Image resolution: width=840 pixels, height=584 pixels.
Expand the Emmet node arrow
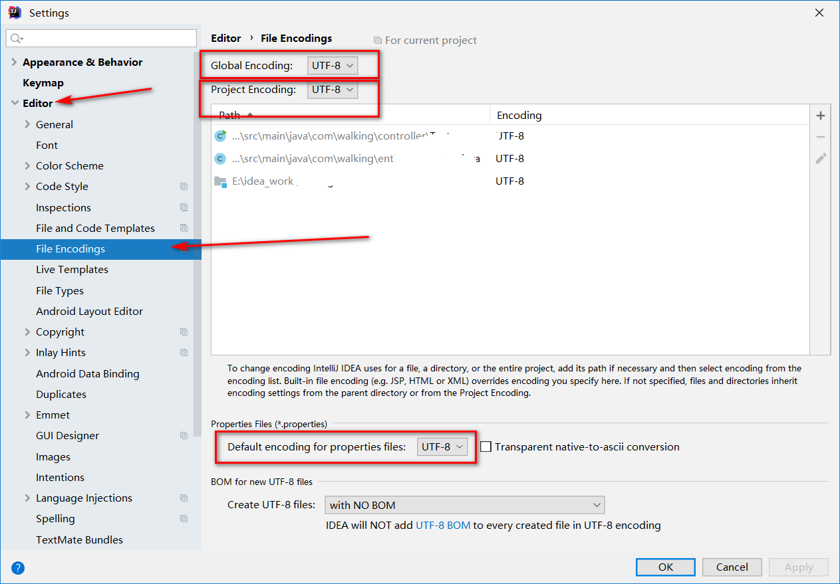(x=27, y=415)
